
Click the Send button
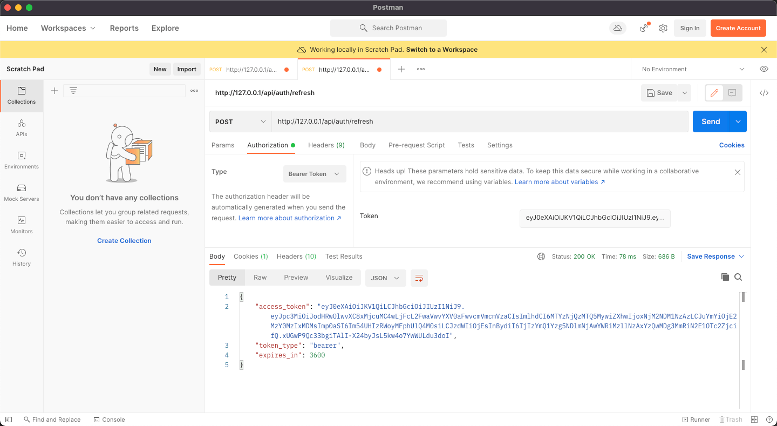[711, 121]
